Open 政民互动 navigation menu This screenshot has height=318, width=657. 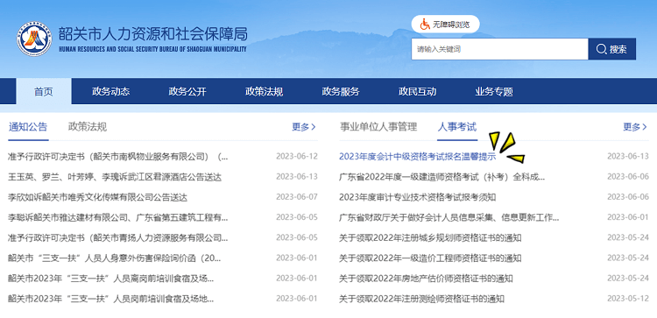point(417,91)
